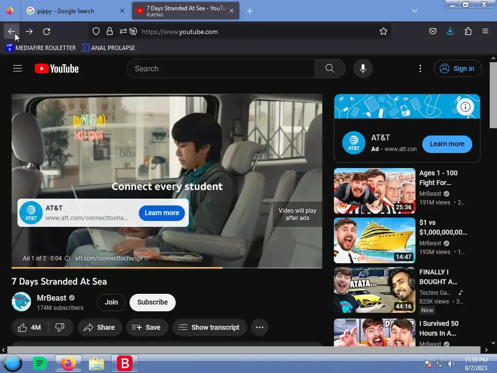This screenshot has width=497, height=373.
Task: Open I Survived 50 Hours video thumbnail
Action: point(374,332)
